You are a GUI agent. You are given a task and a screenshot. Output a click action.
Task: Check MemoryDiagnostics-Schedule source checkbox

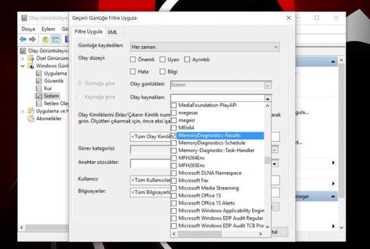tap(174, 143)
